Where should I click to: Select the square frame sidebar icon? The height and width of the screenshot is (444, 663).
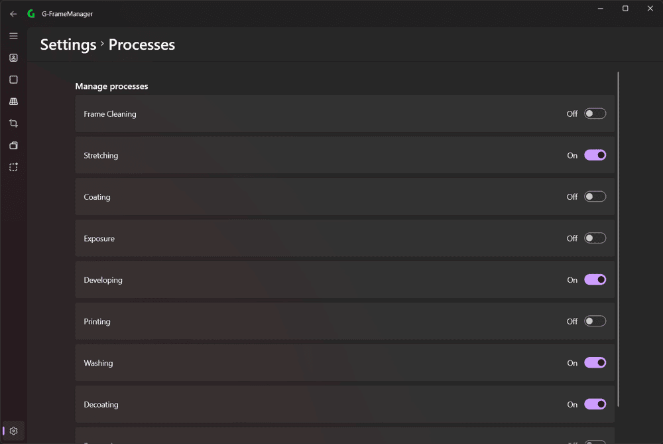pos(13,80)
